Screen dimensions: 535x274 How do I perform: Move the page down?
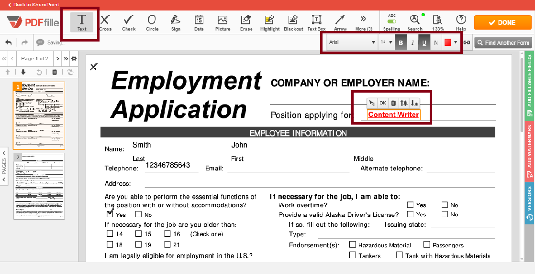point(23,72)
